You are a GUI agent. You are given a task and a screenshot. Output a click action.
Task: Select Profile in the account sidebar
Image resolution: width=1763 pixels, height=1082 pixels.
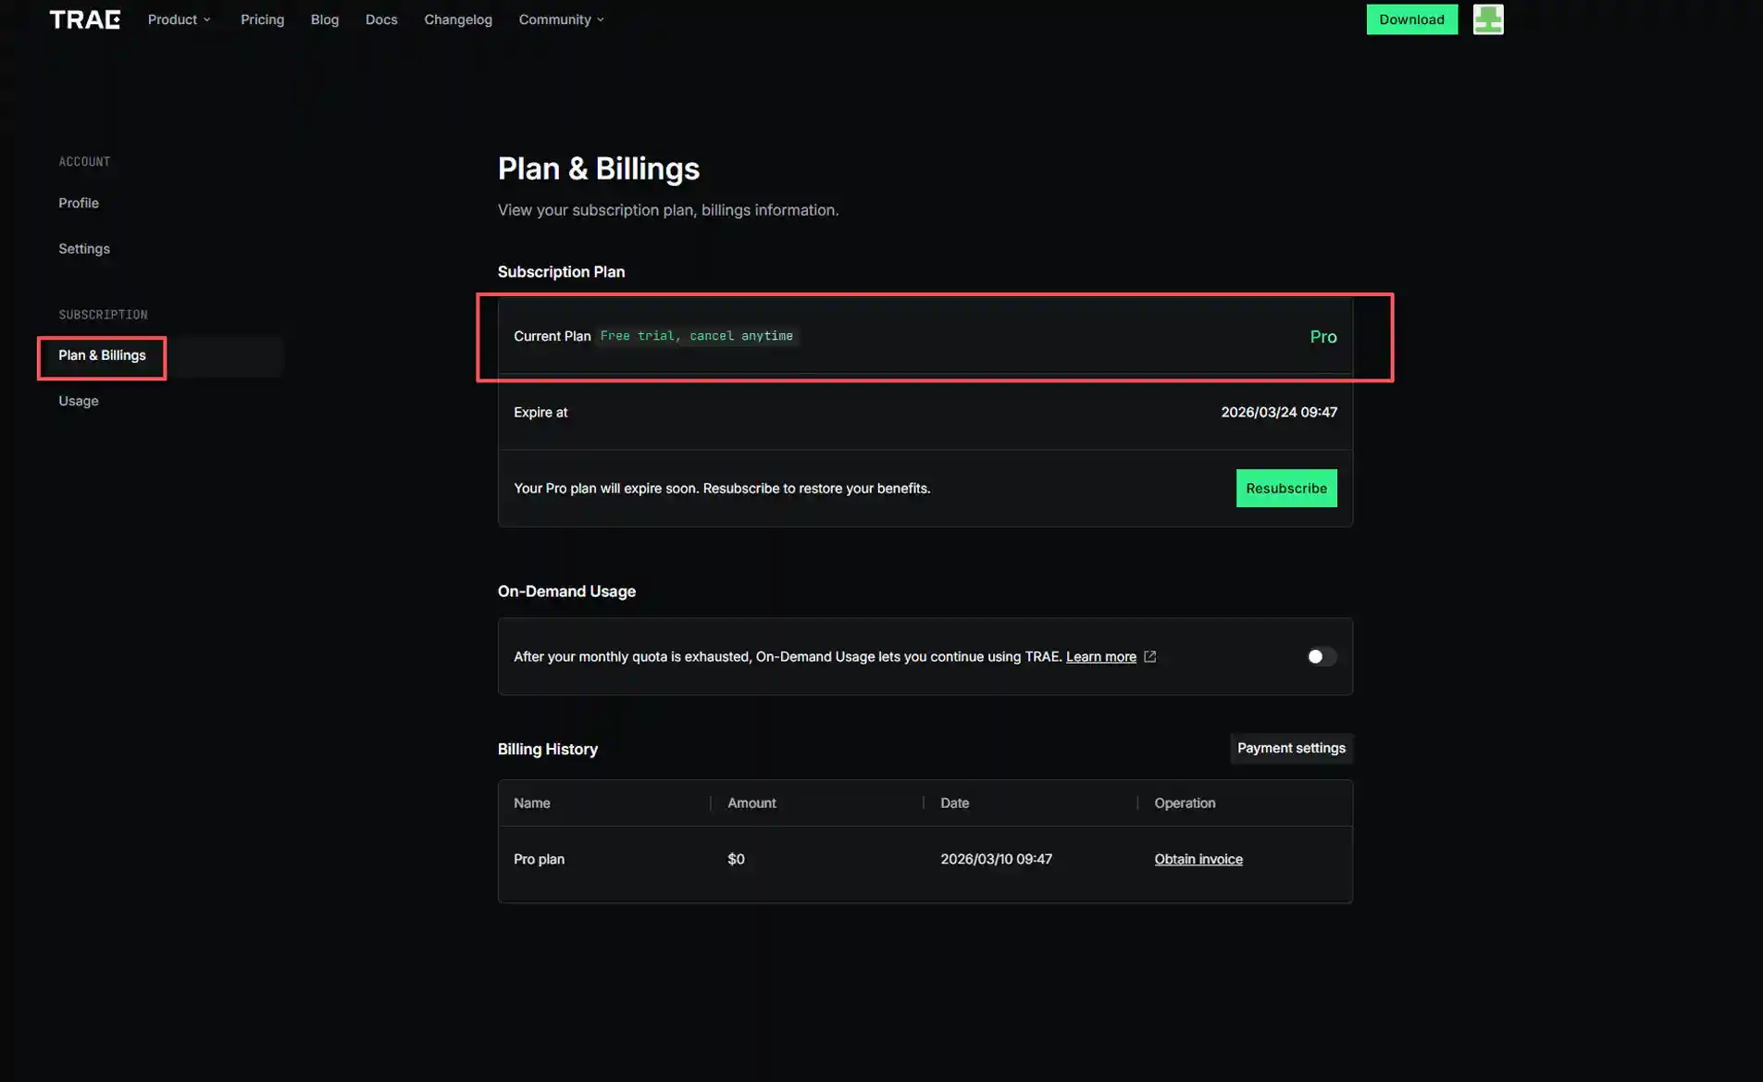tap(79, 203)
